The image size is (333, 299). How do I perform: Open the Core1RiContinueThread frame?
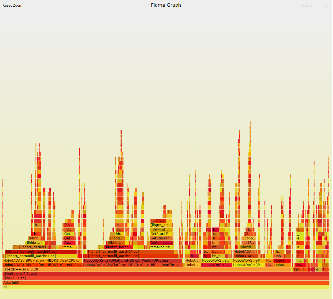(x=133, y=265)
